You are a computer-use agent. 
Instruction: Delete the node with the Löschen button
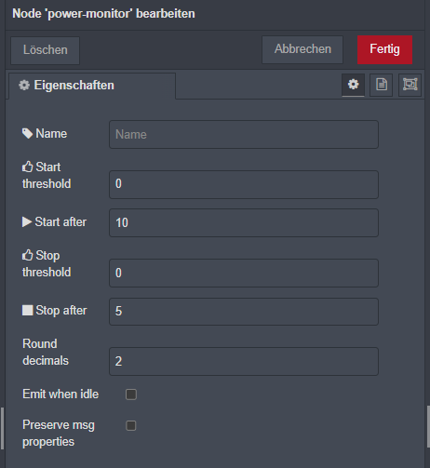(x=46, y=50)
